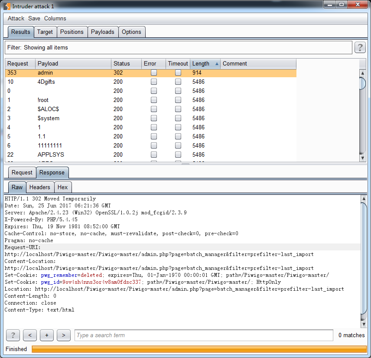Click the Request-URI header line
The image size is (371, 358).
23,247
